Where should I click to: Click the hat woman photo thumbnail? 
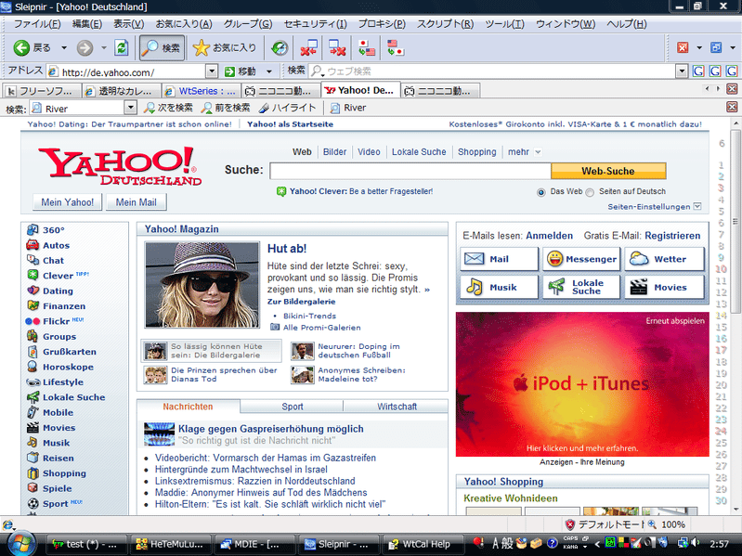[202, 285]
